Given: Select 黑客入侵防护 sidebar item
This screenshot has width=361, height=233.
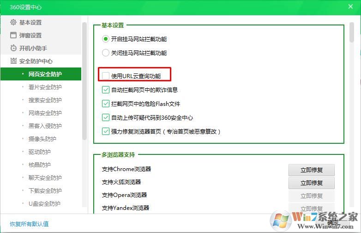Looking at the screenshot, I should point(41,126).
